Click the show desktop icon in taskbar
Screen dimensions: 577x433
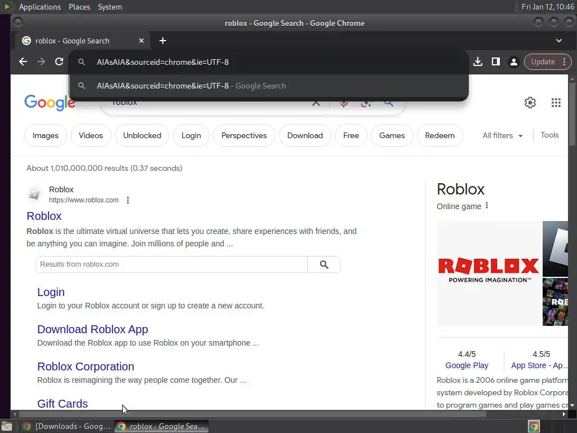pos(7,426)
